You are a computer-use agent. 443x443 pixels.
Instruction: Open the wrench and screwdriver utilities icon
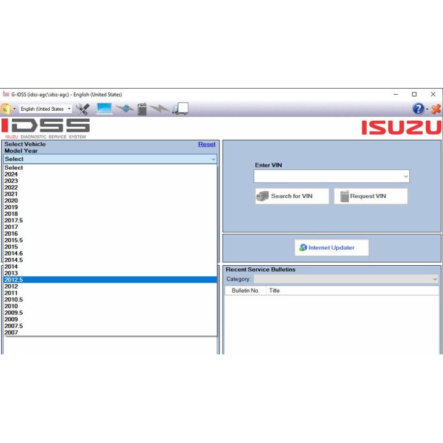(x=82, y=109)
